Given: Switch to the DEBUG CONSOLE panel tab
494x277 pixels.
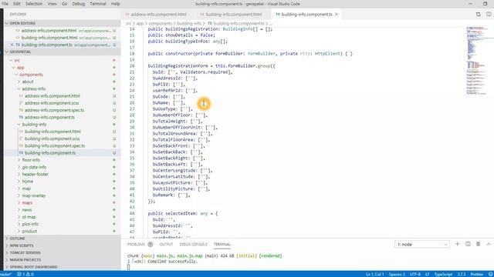Looking at the screenshot, I should 194,245.
